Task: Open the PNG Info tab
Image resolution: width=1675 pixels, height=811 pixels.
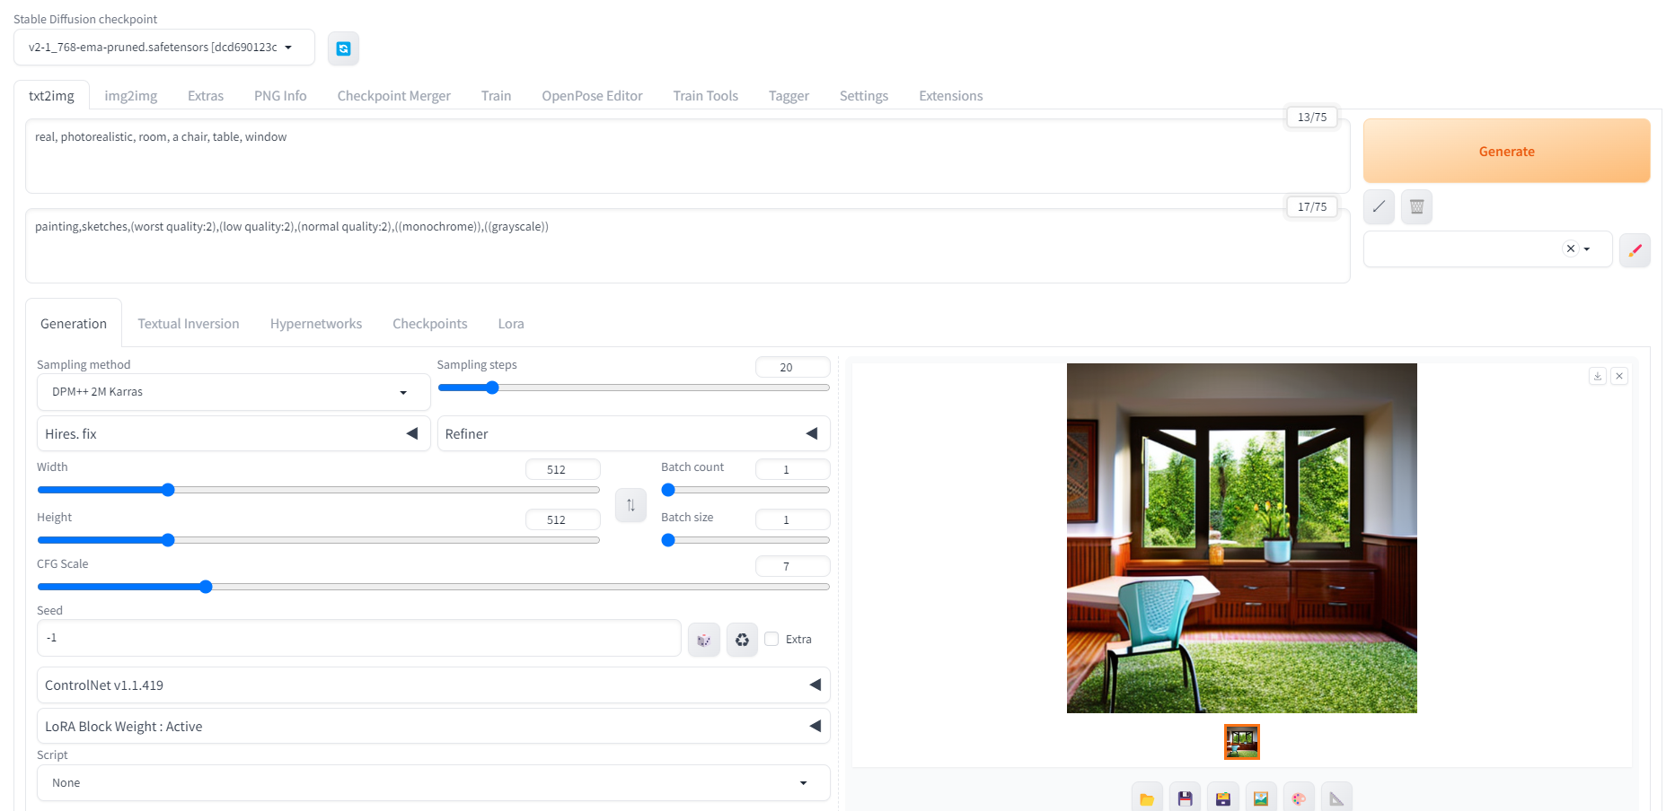Action: tap(280, 96)
